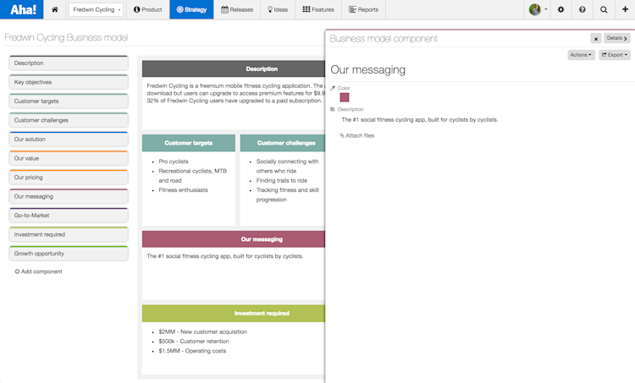This screenshot has width=635, height=383.
Task: Open the Actions dropdown
Action: coord(581,55)
